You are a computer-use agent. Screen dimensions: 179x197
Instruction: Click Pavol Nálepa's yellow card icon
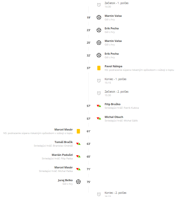coord(99,68)
